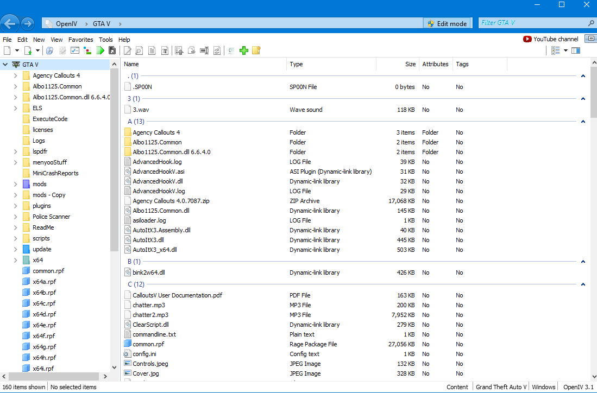Viewport: 597px width, 393px height.
Task: Open dropdown arrow next to import file icon
Action: pos(37,50)
